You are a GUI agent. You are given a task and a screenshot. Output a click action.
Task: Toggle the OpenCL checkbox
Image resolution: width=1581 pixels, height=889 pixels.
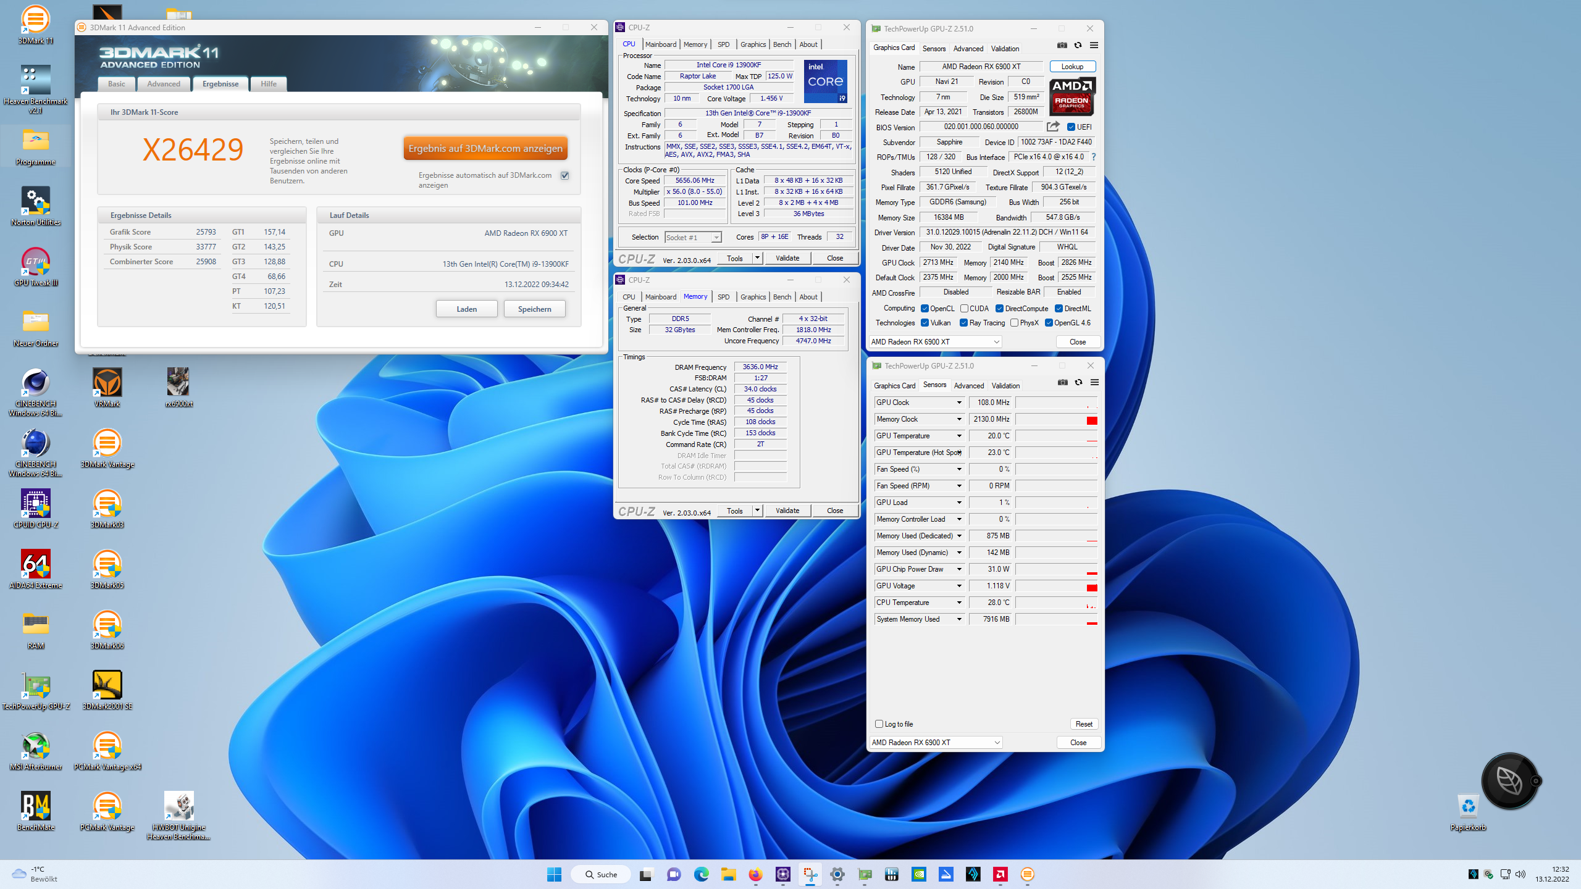(925, 309)
